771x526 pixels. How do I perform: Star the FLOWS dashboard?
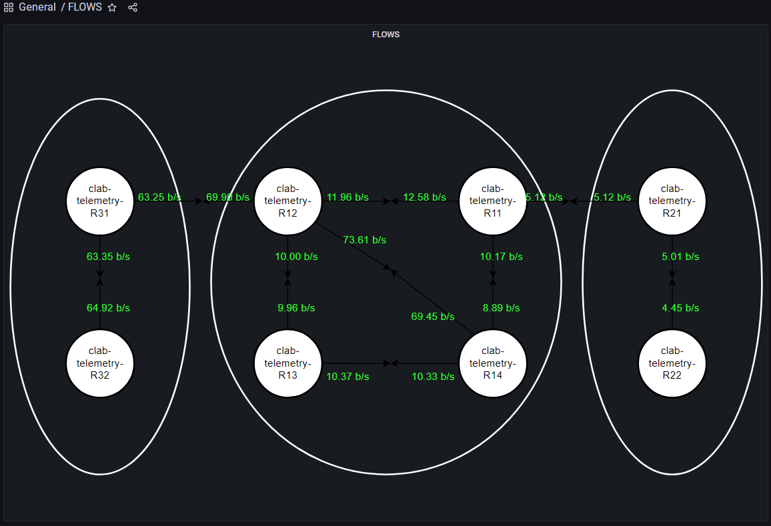[x=111, y=7]
